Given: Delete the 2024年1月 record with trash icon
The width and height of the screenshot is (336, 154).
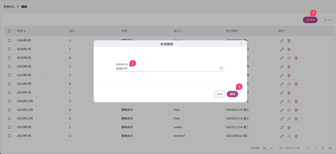Looking at the screenshot, I should pyautogui.click(x=289, y=93).
